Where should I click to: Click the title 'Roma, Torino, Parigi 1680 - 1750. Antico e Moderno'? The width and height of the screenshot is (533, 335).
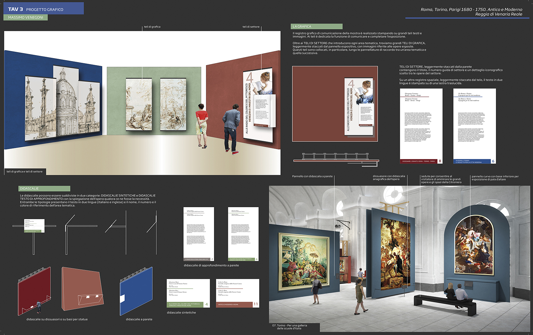[471, 9]
